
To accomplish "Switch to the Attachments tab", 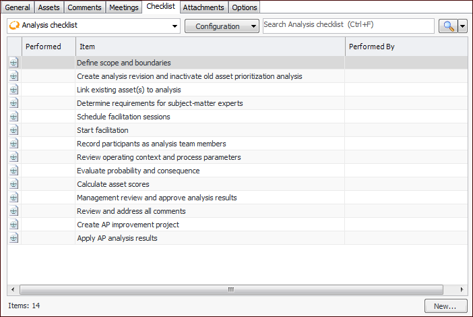I will (x=203, y=7).
